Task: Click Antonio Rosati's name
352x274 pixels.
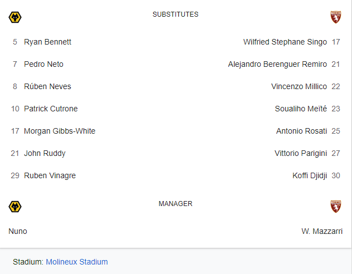Action: [x=301, y=131]
